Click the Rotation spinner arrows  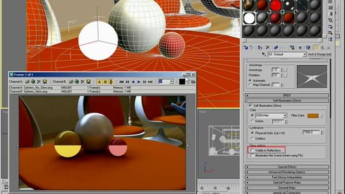281,75
